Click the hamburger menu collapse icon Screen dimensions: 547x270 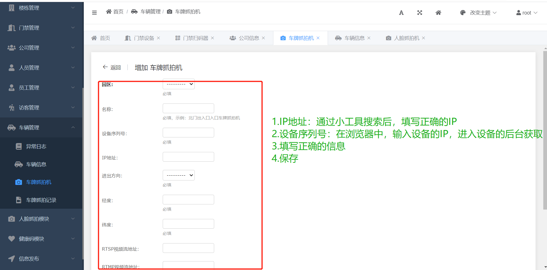[x=94, y=13]
